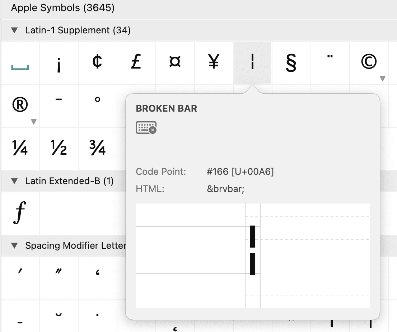
Task: Select the three quarters fraction glyph
Action: pos(97,148)
